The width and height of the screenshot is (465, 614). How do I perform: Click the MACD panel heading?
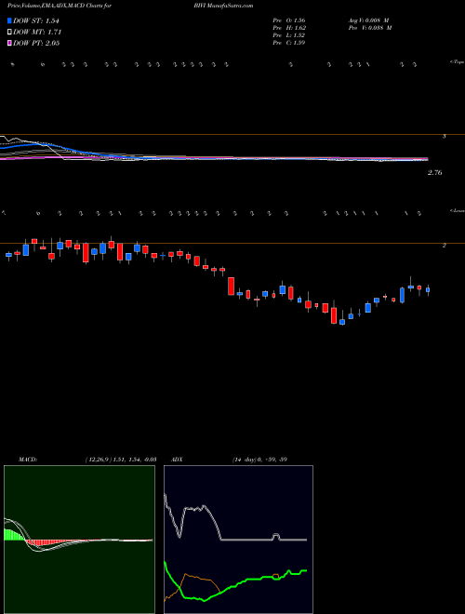(28, 460)
